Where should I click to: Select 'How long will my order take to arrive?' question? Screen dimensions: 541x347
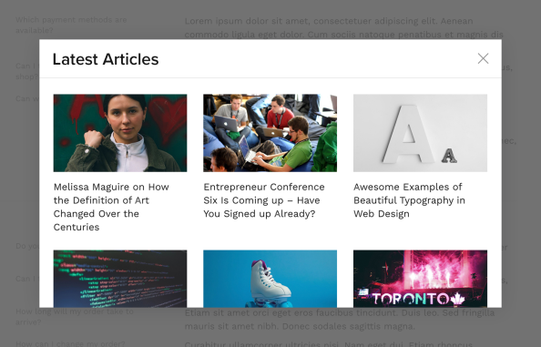pyautogui.click(x=75, y=317)
